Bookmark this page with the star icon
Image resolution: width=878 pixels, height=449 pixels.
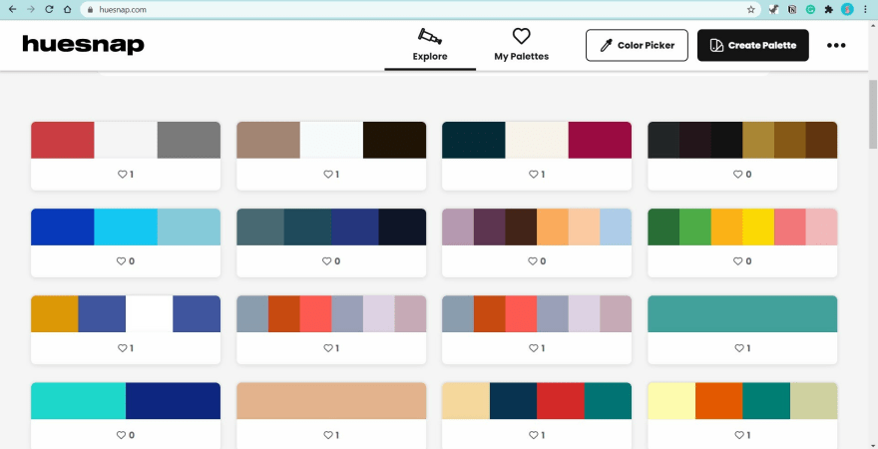[751, 10]
